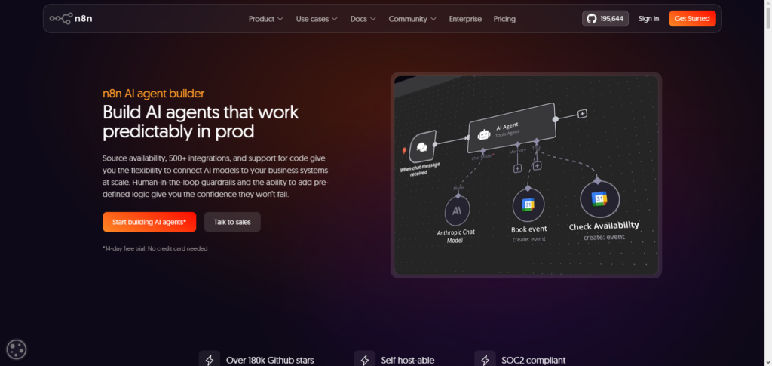The image size is (772, 366).
Task: Click the Get Started button
Action: [692, 19]
